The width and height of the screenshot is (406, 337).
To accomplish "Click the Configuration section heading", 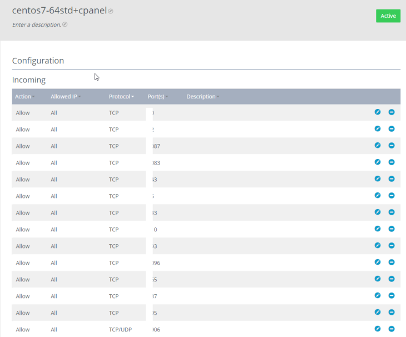I will click(38, 61).
